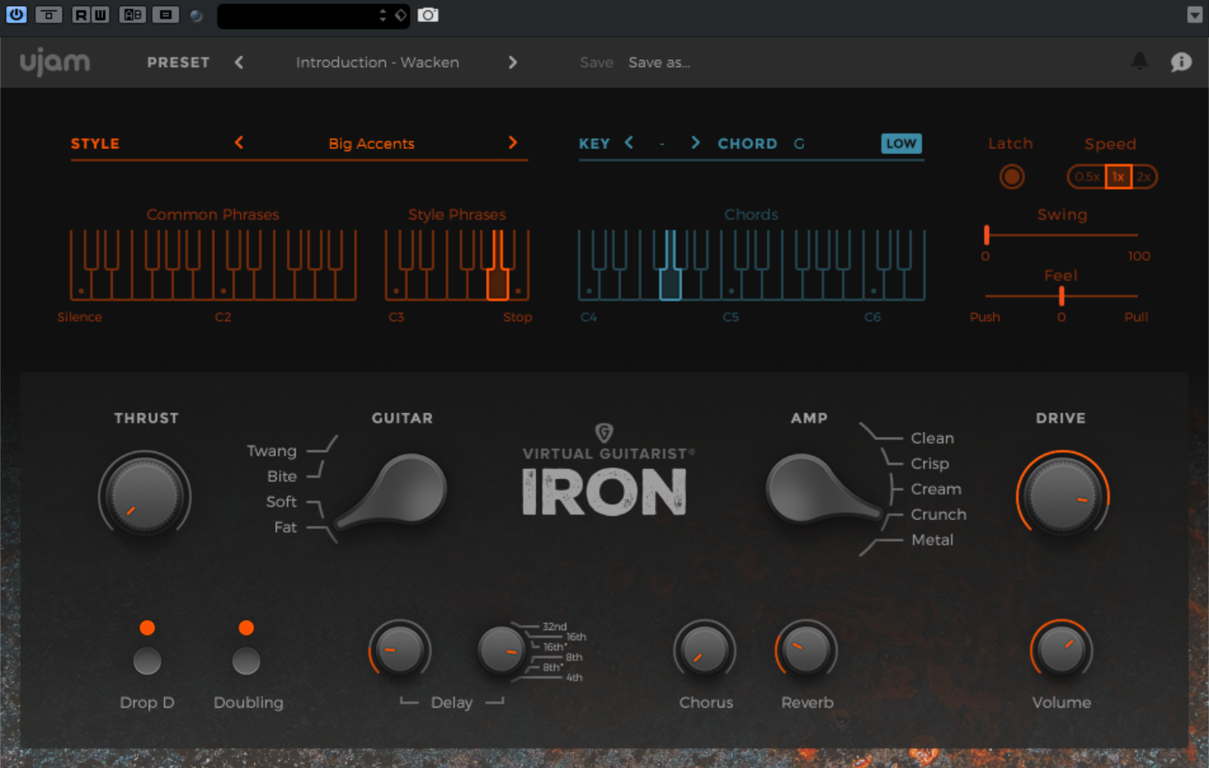Click the blue sphere indicator in host toolbar
The image size is (1209, 768).
pyautogui.click(x=196, y=15)
